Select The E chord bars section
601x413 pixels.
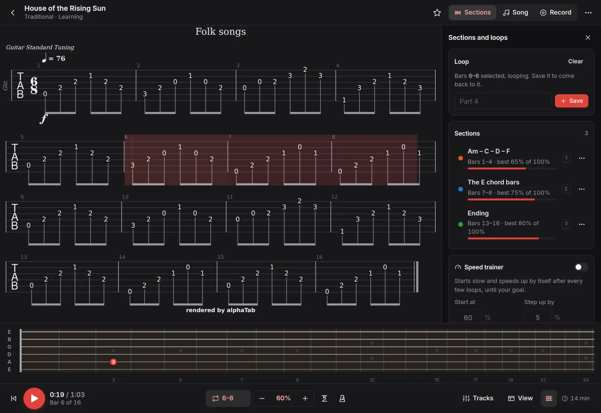(x=506, y=188)
